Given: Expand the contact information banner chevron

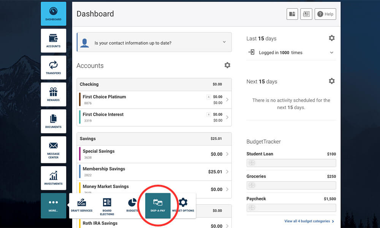Looking at the screenshot, I should coord(225,42).
